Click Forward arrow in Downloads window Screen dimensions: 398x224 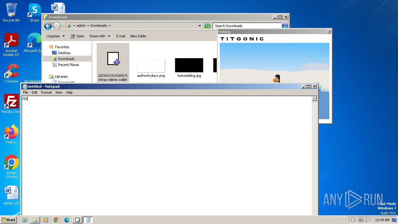[56, 26]
